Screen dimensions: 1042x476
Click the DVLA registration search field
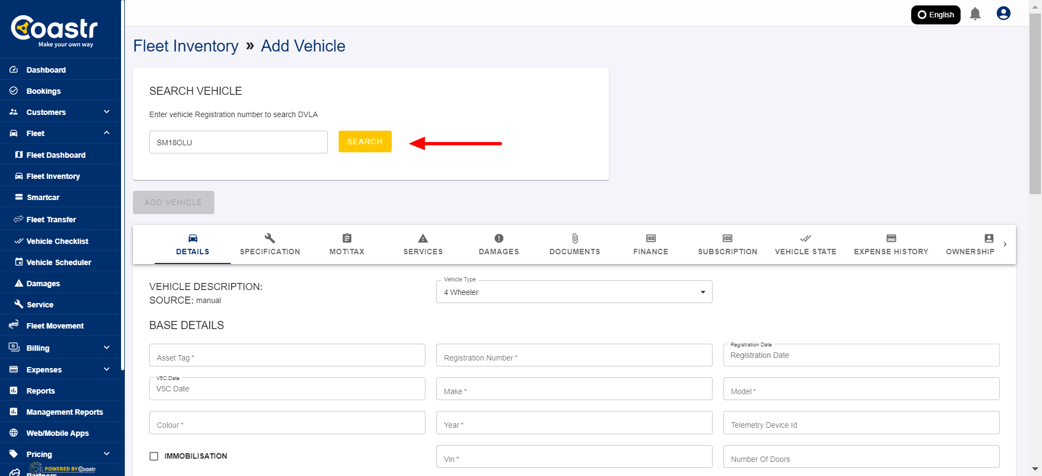point(238,142)
